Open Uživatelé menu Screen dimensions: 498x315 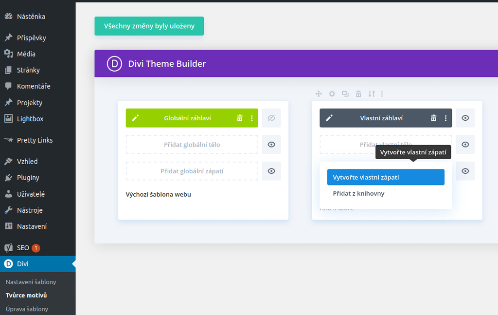coord(31,194)
